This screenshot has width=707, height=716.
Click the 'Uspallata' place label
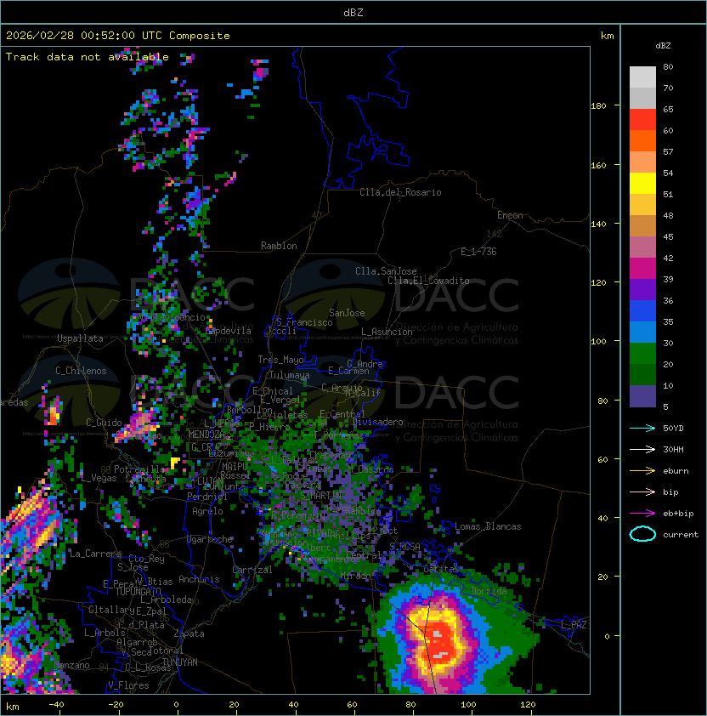tap(80, 338)
